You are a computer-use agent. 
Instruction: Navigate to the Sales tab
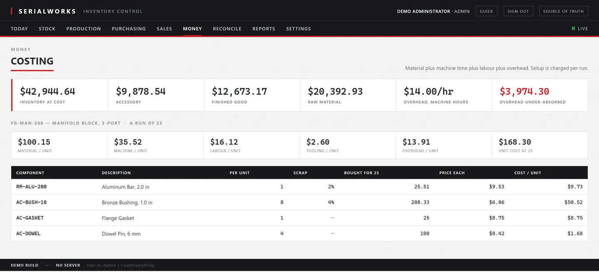(164, 29)
